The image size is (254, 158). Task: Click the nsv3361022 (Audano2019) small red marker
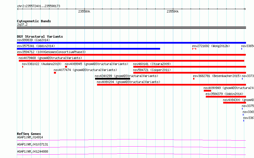click(x=23, y=67)
